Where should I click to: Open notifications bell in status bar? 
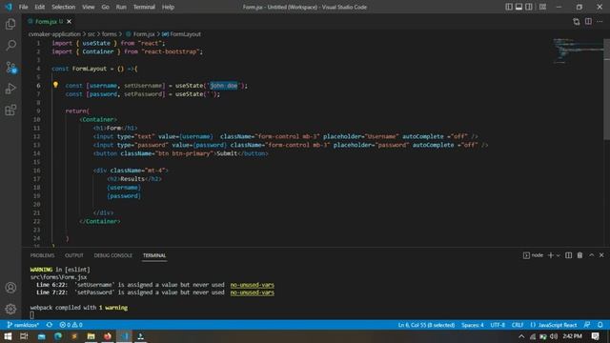(600, 325)
